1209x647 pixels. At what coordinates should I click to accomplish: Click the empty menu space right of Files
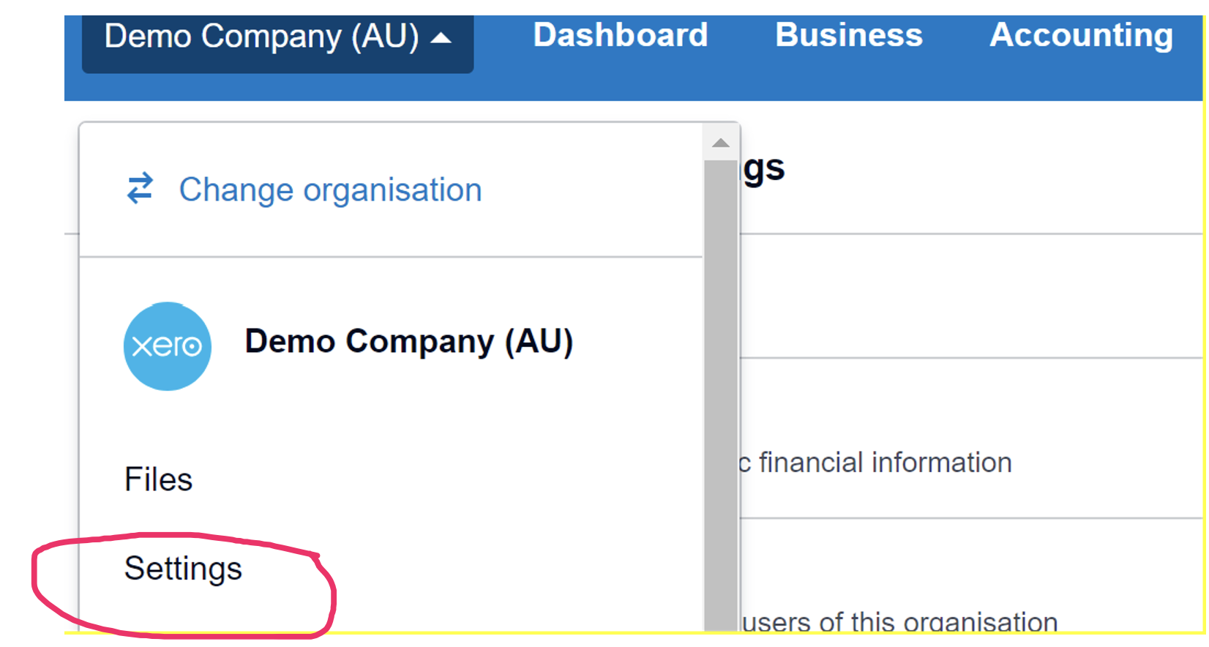point(439,479)
